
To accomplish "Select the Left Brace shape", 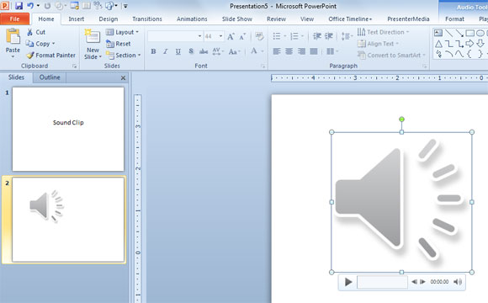I will [x=470, y=54].
